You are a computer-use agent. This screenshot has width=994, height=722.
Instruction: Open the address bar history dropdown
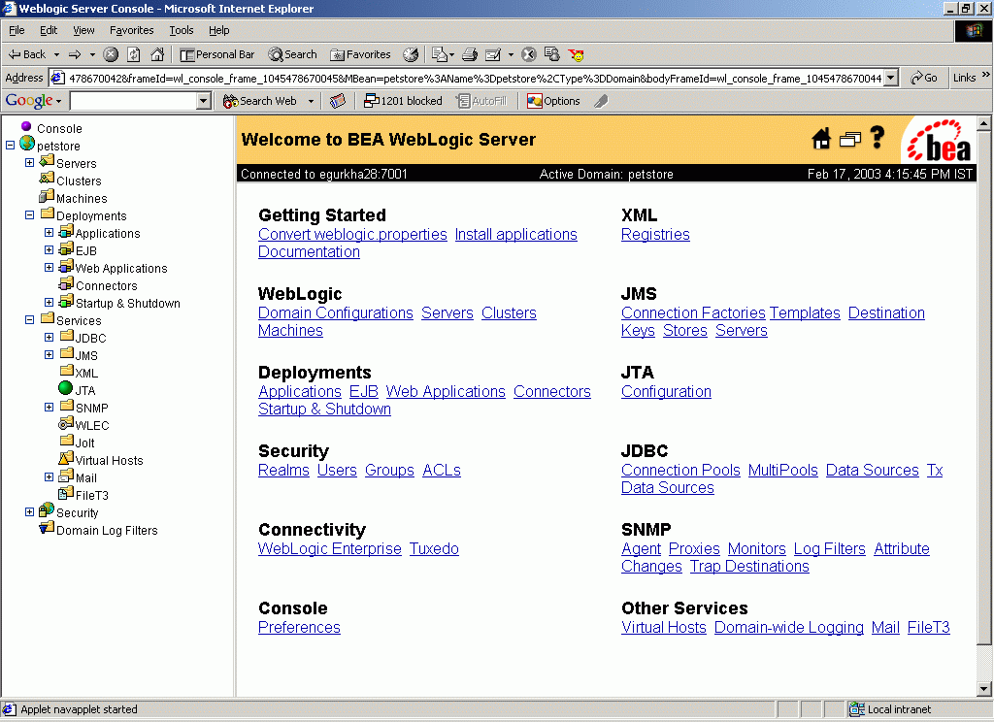point(891,78)
